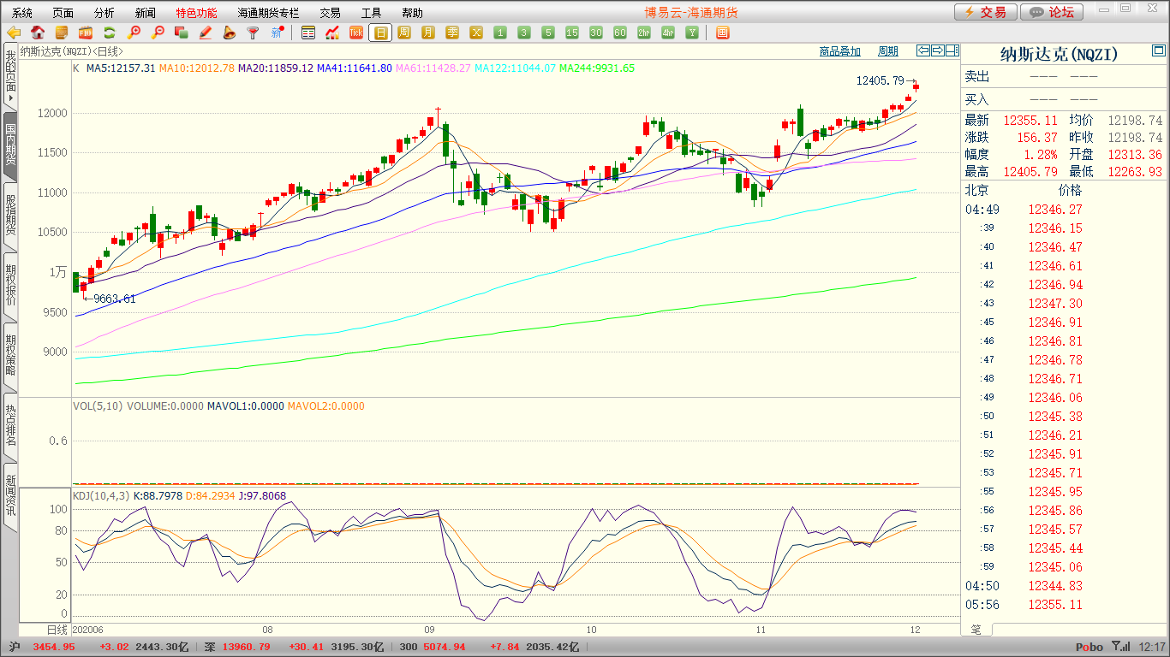Viewport: 1170px width, 657px height.
Task: Open the 帮助 menu
Action: [412, 13]
